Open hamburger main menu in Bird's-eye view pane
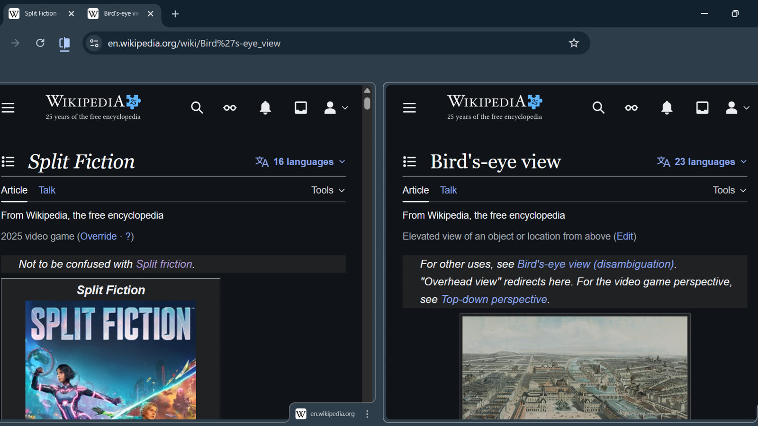This screenshot has height=426, width=758. coord(409,108)
